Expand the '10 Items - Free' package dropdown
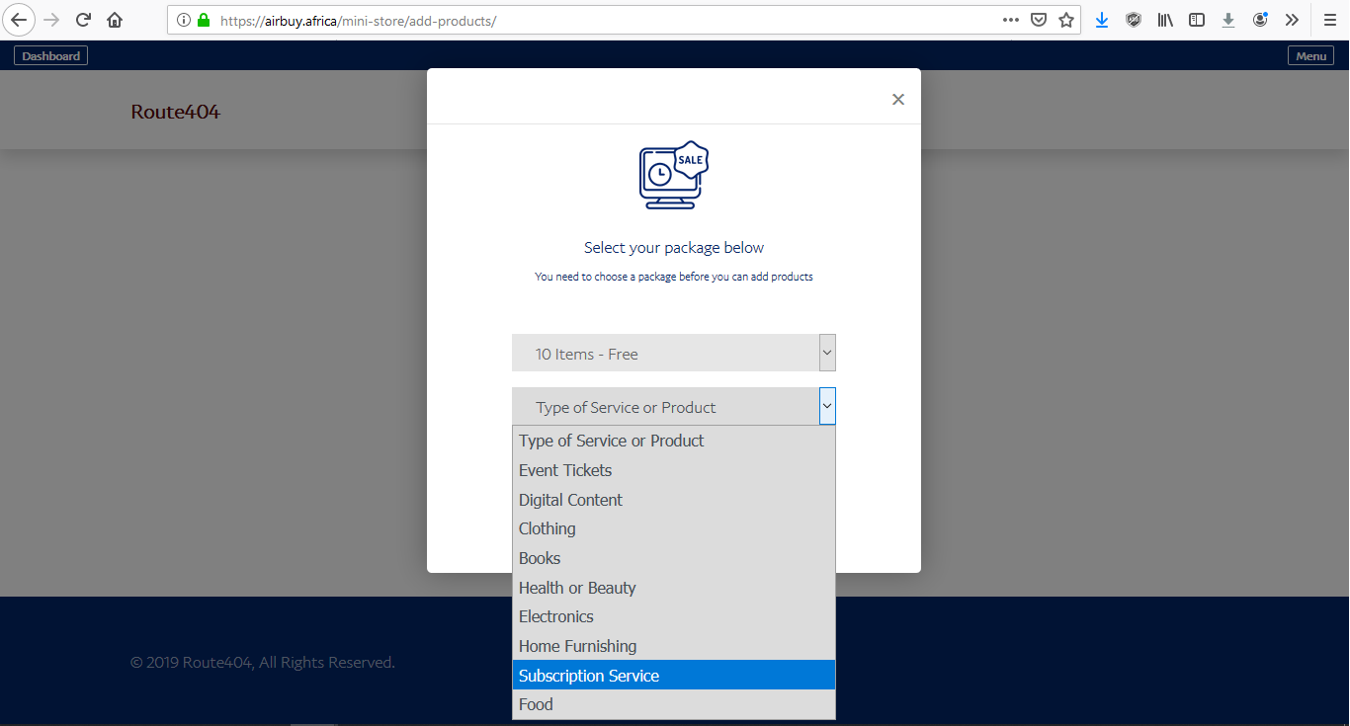1350x726 pixels. pyautogui.click(x=827, y=353)
